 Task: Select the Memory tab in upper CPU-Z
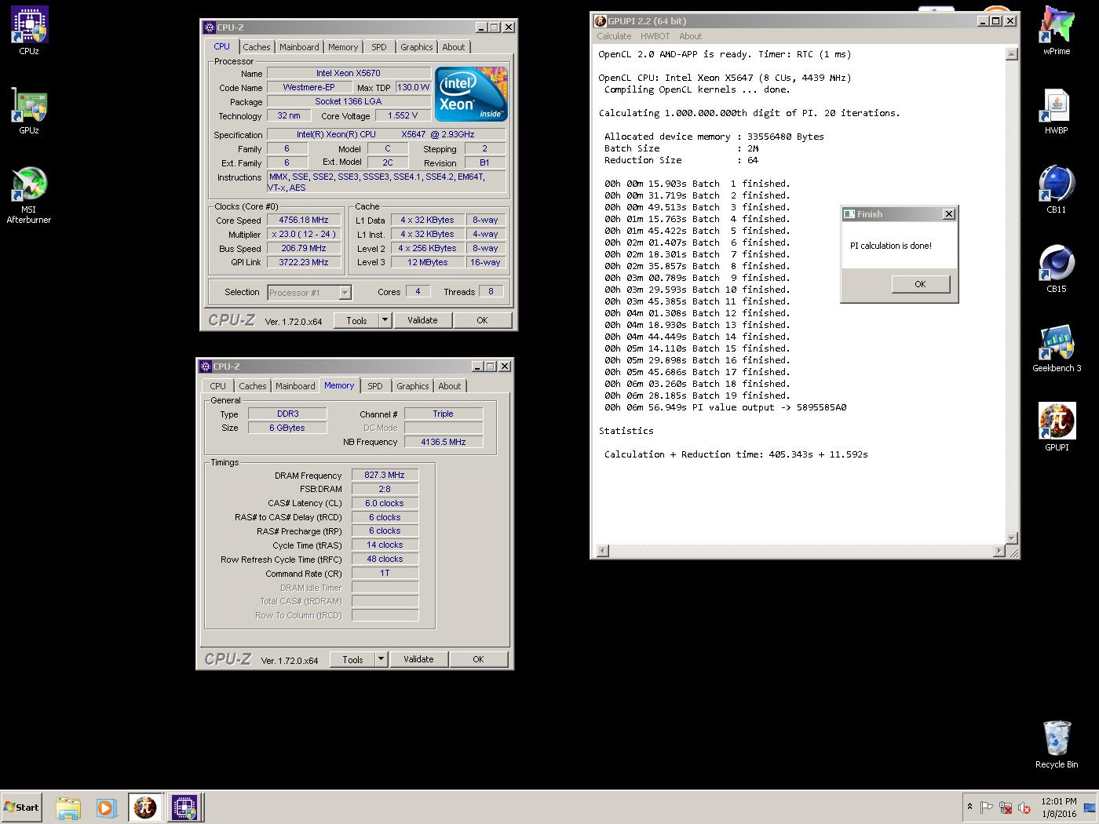tap(343, 47)
